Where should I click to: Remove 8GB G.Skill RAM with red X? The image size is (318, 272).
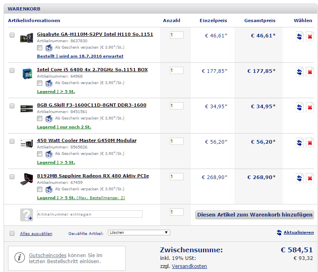click(310, 107)
